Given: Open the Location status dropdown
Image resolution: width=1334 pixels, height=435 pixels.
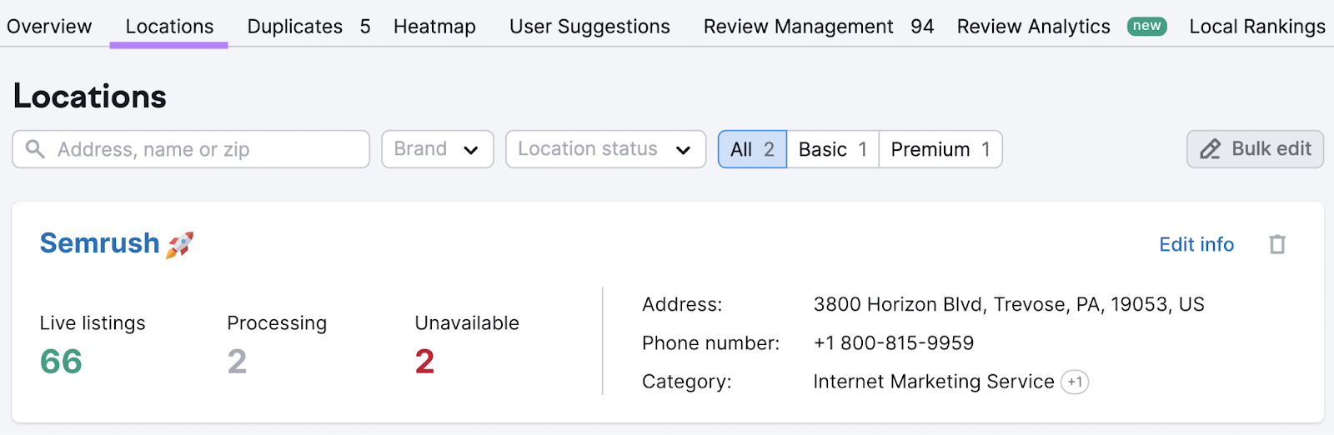Looking at the screenshot, I should pos(605,149).
